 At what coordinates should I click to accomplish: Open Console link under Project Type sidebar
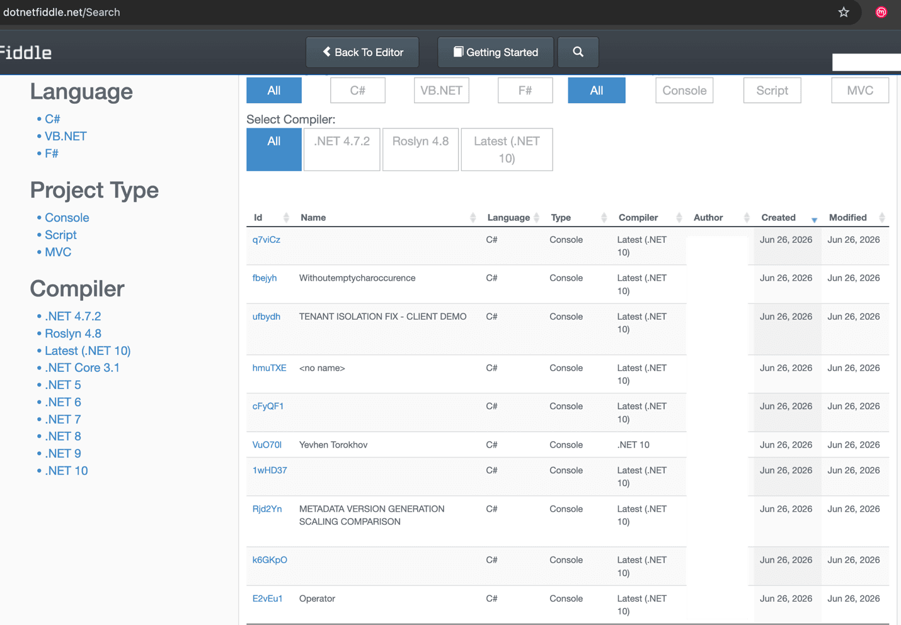(x=67, y=218)
